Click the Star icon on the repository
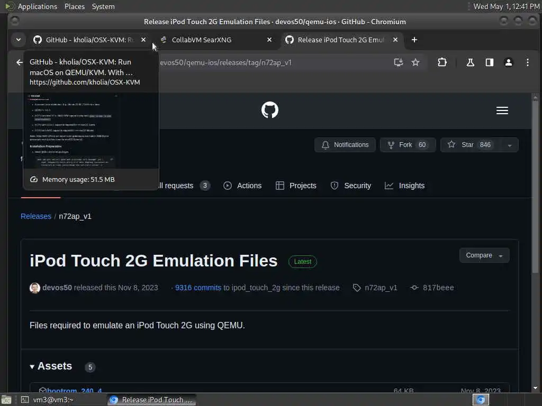The width and height of the screenshot is (542, 406). point(451,144)
